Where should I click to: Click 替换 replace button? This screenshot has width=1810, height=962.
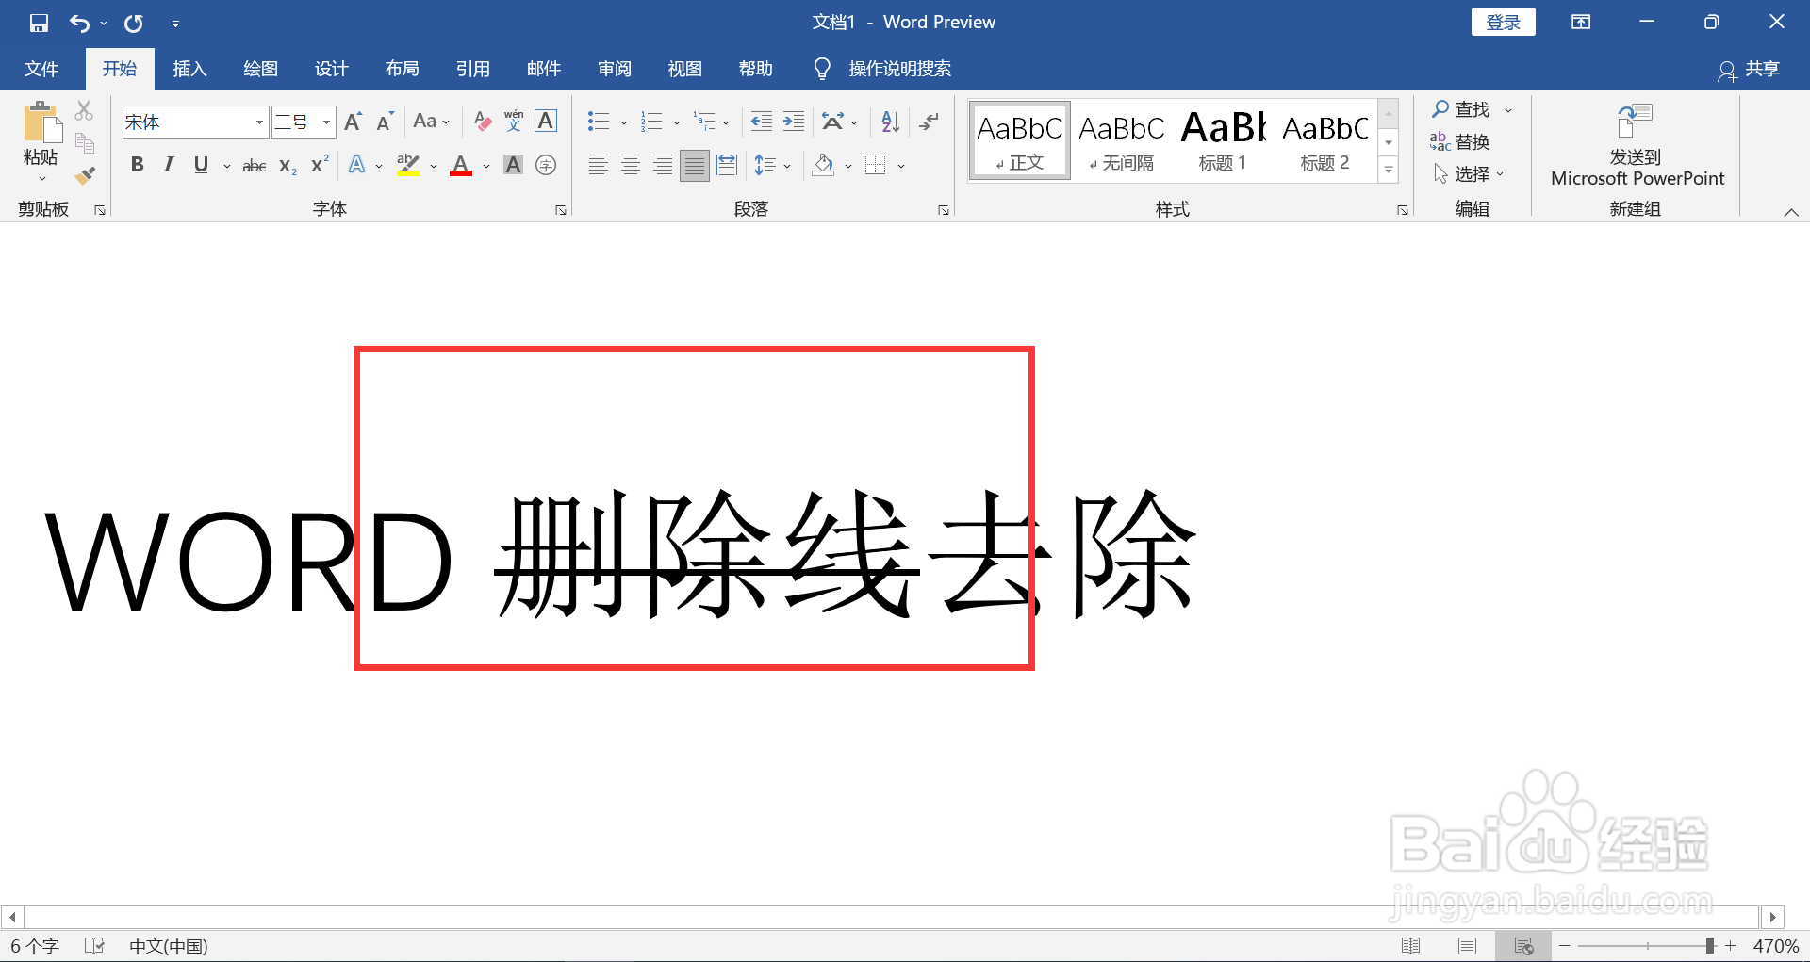pos(1460,142)
